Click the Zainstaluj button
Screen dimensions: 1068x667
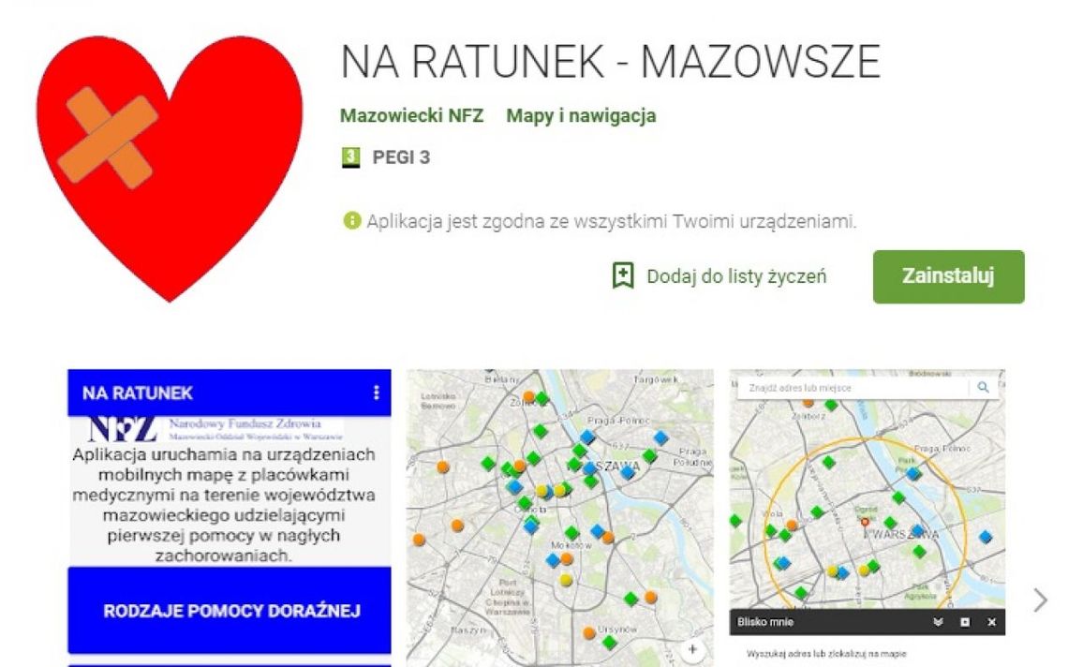pyautogui.click(x=949, y=275)
